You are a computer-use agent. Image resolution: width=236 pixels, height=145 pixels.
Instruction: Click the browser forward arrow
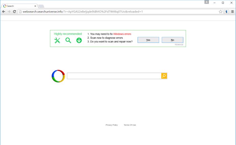tap(9, 11)
